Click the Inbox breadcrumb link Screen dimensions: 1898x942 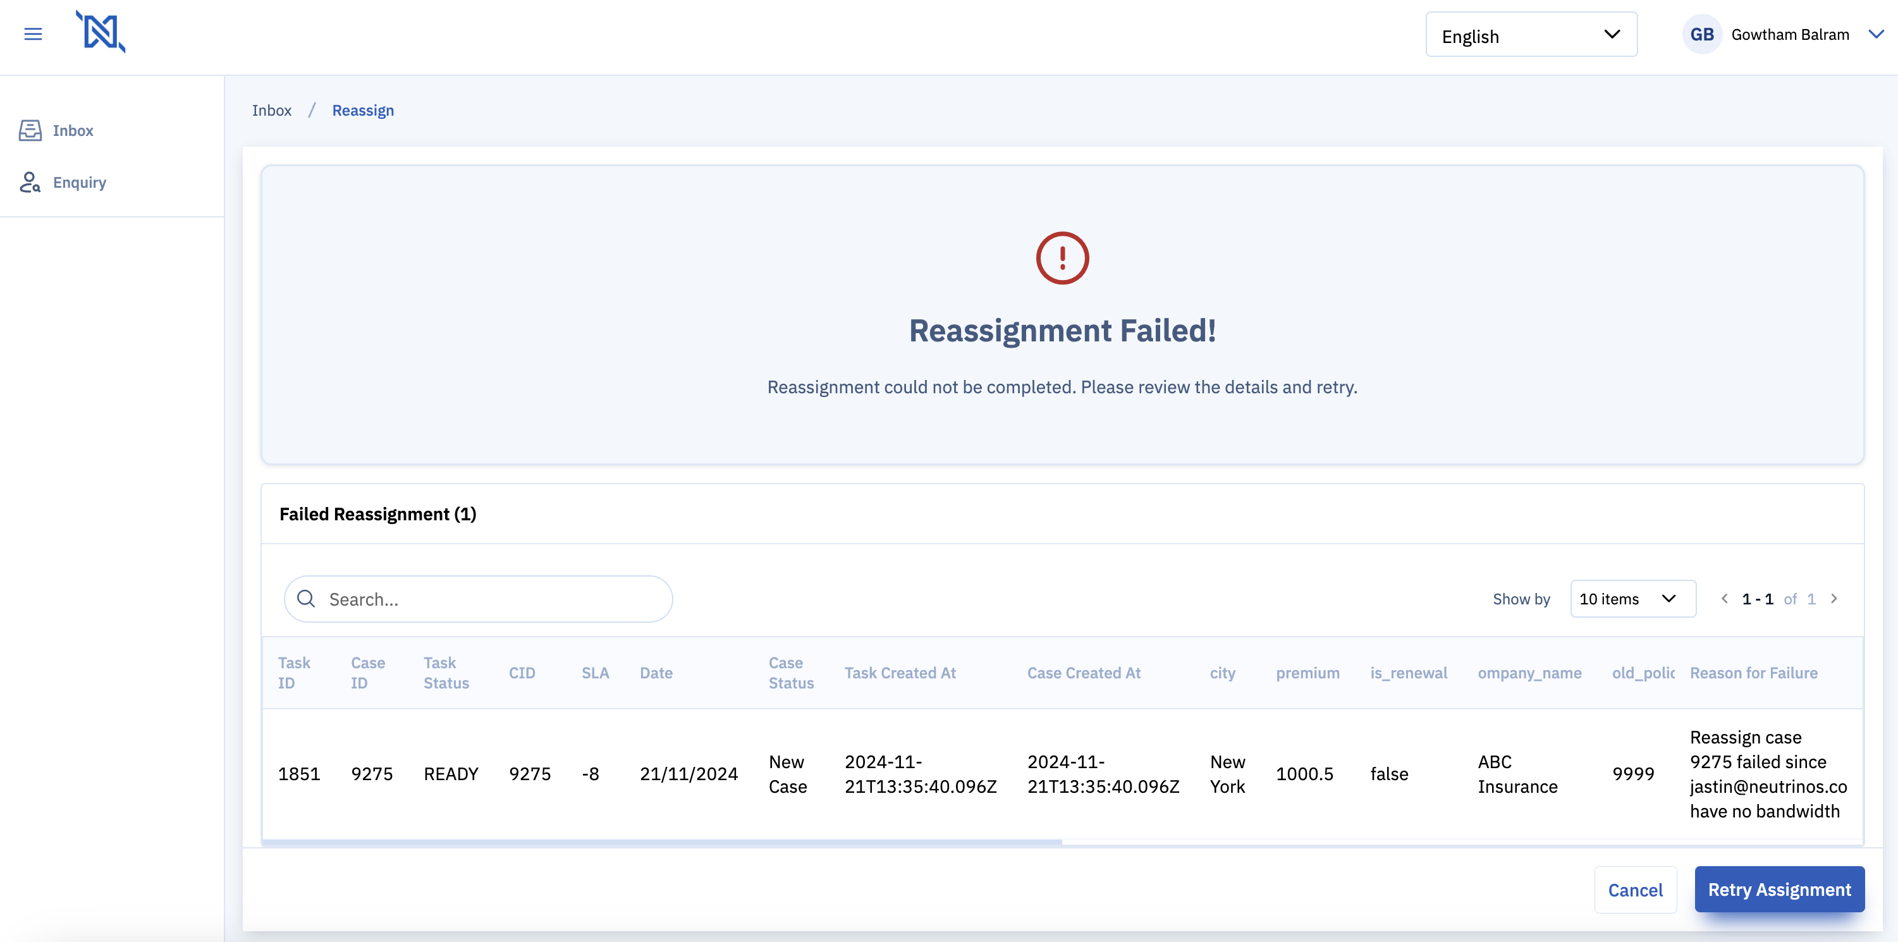(x=272, y=111)
